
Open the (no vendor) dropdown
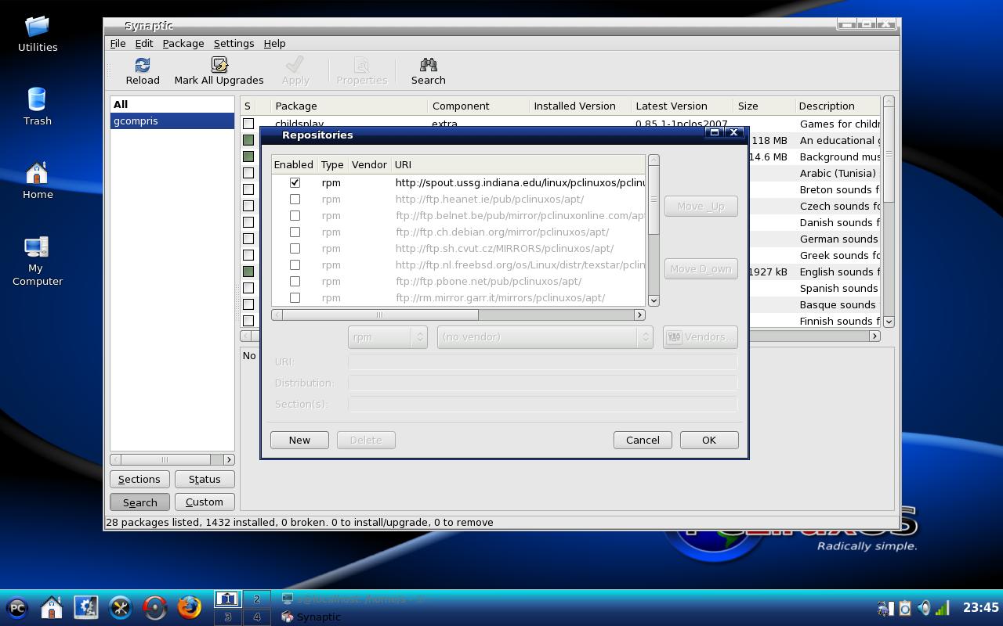(545, 336)
